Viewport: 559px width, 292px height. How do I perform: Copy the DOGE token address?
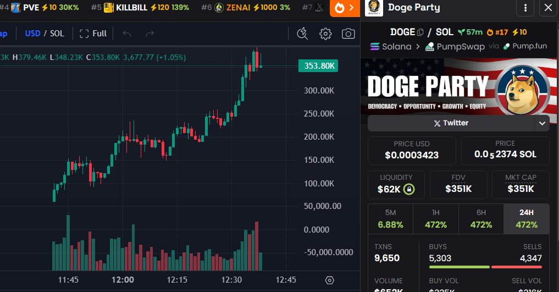pyautogui.click(x=420, y=32)
